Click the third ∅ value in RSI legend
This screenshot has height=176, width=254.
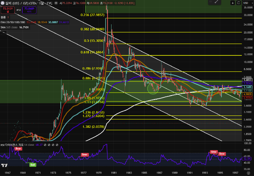click(53, 145)
